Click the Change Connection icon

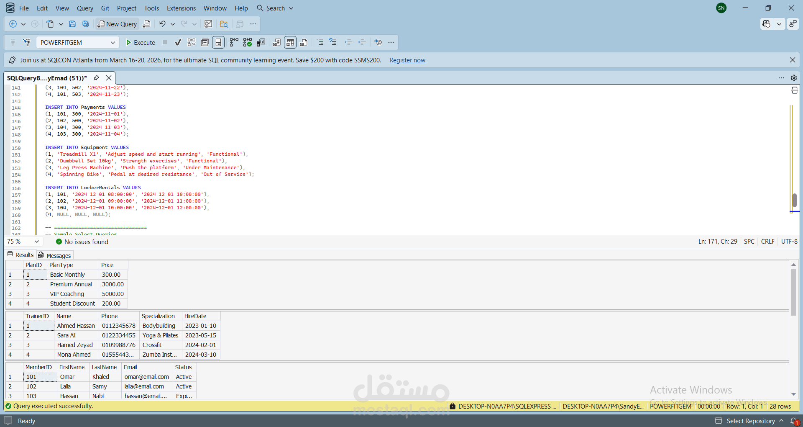(x=27, y=42)
